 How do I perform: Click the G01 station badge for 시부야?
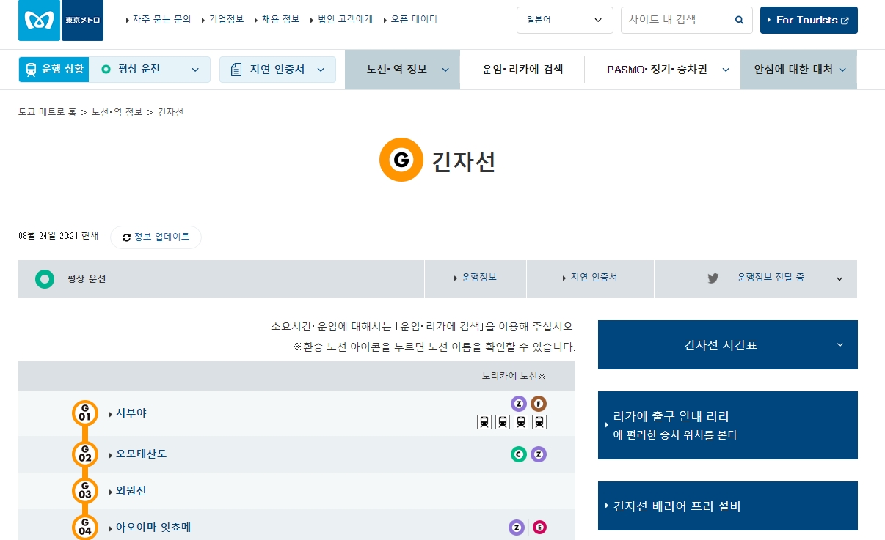(84, 413)
